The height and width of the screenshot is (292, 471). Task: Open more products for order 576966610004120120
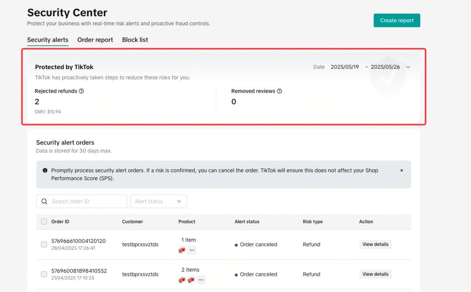(x=192, y=250)
